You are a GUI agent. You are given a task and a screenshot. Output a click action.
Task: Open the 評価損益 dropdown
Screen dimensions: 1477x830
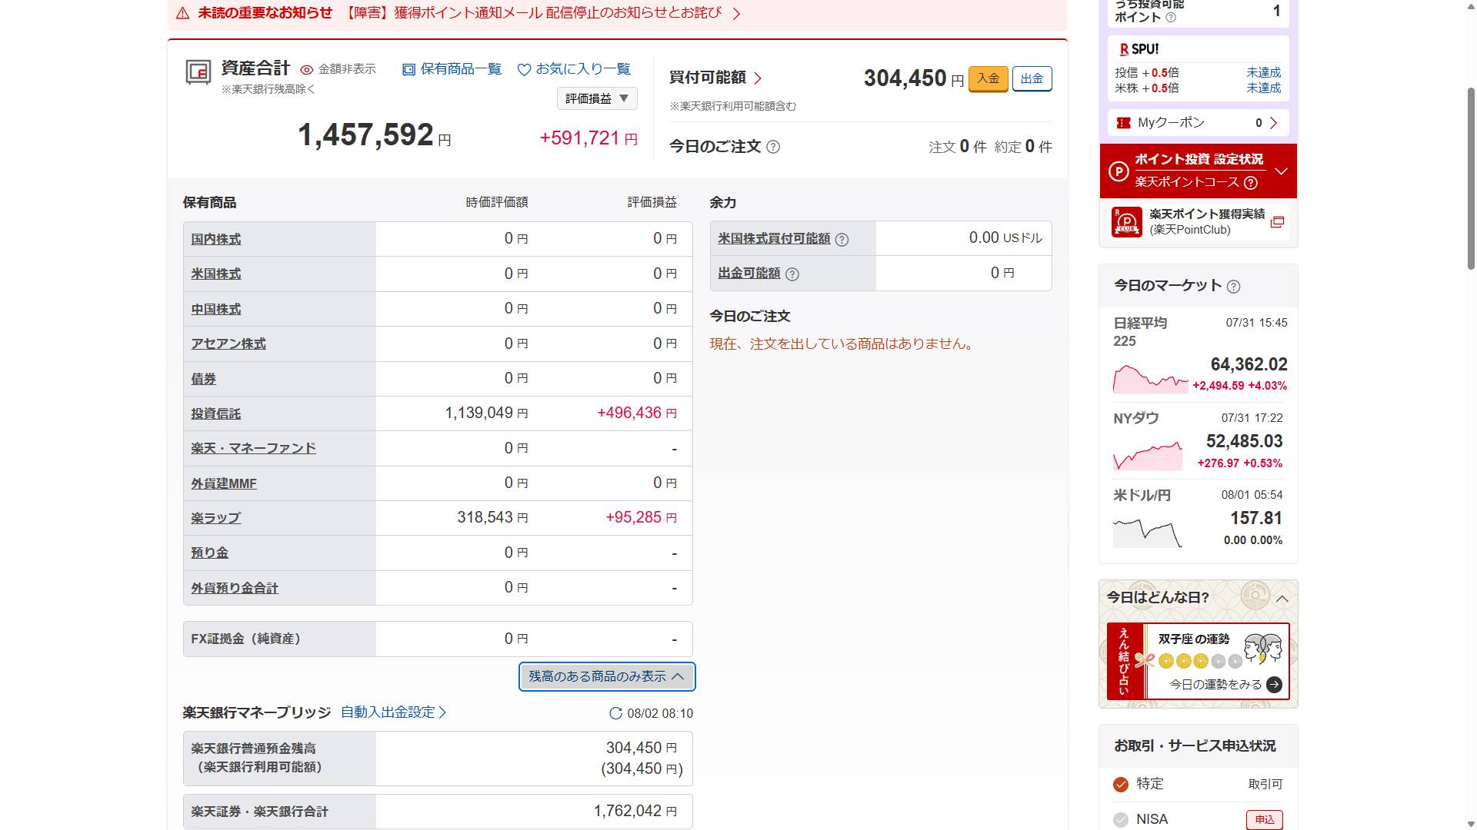point(597,98)
